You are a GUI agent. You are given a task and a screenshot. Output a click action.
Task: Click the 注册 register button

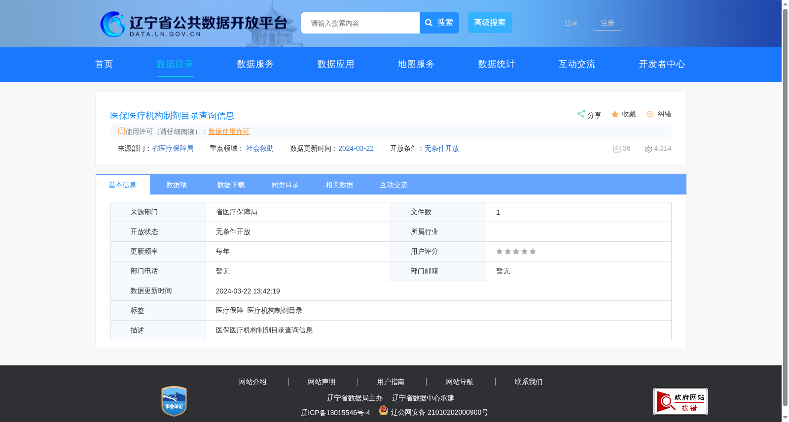608,23
